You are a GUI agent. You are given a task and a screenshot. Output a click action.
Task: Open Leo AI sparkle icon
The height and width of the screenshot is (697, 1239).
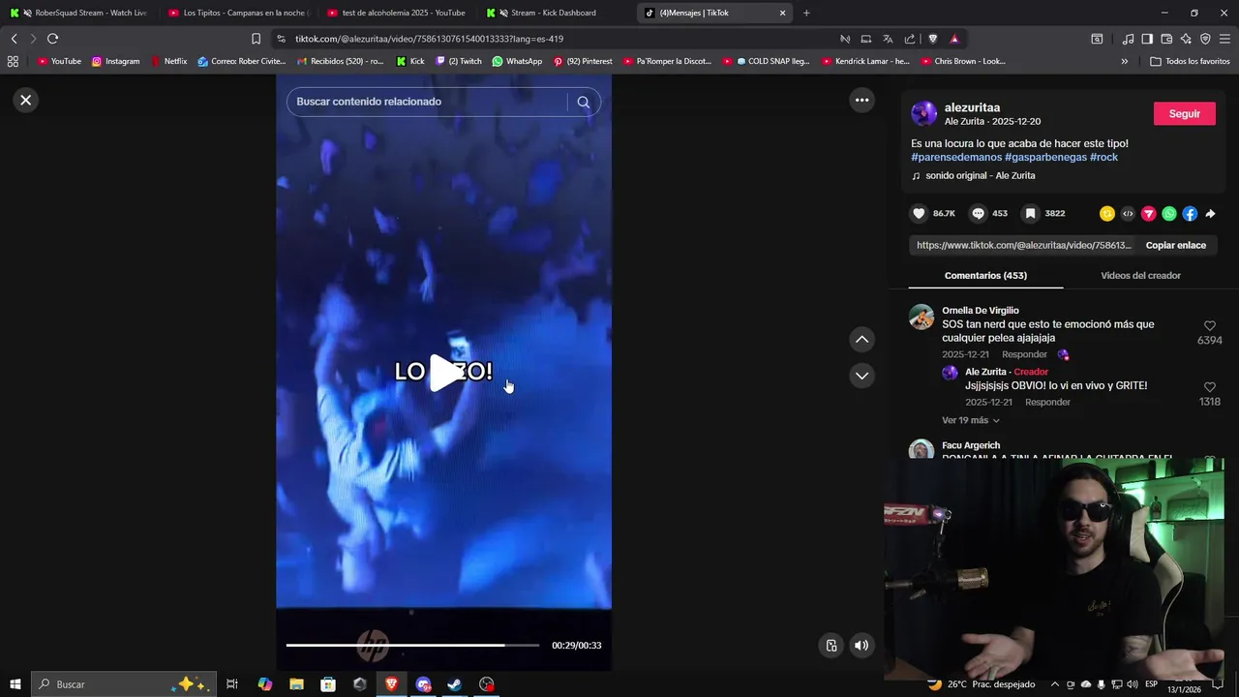(x=1186, y=39)
